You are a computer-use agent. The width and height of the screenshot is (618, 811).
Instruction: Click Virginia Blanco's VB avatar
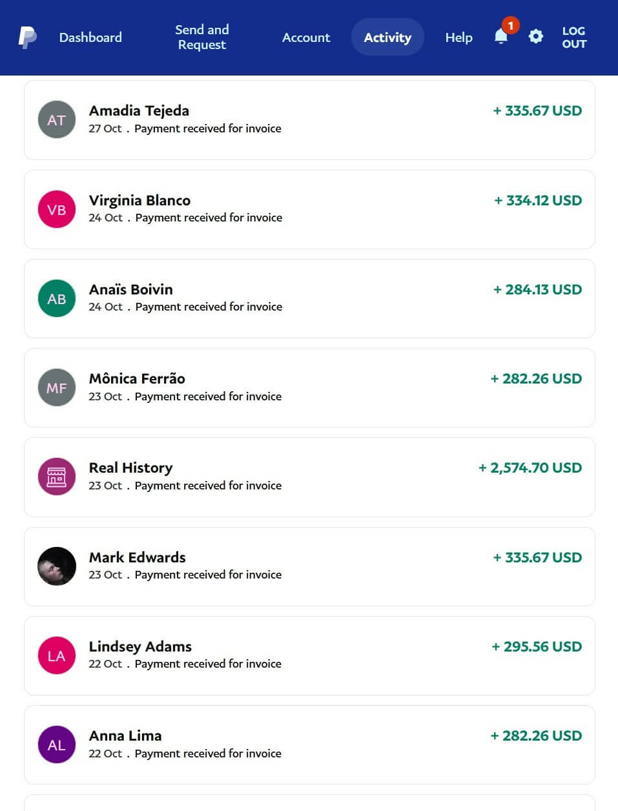pos(57,209)
